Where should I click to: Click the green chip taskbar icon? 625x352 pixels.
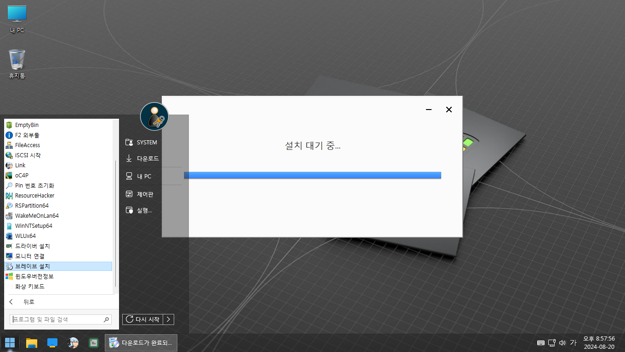tap(94, 343)
